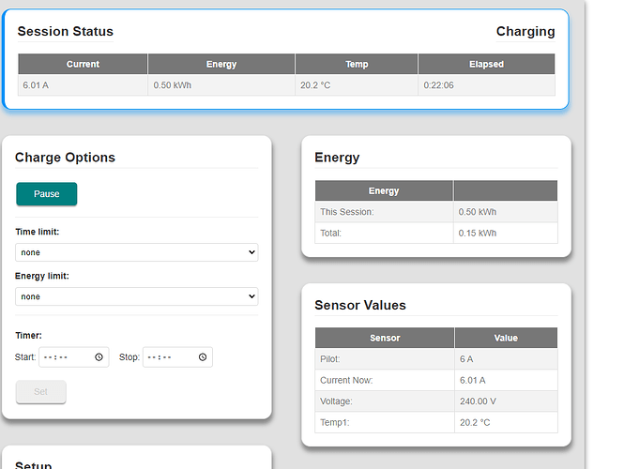Click the Current column header in Session Status
The image size is (624, 469).
(x=83, y=65)
